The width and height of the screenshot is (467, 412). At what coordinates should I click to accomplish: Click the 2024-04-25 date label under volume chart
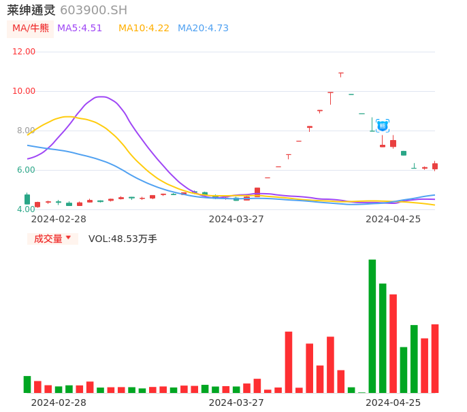click(x=393, y=402)
